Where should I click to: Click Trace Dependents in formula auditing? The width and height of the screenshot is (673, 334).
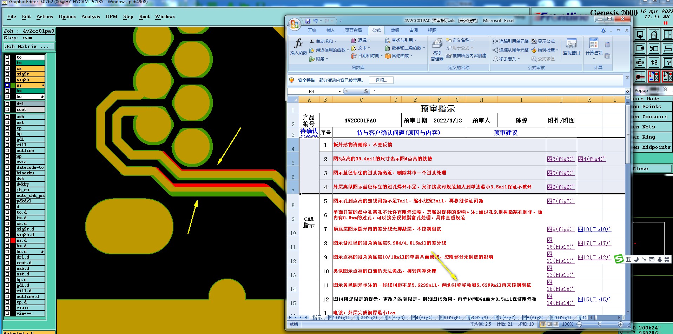510,50
